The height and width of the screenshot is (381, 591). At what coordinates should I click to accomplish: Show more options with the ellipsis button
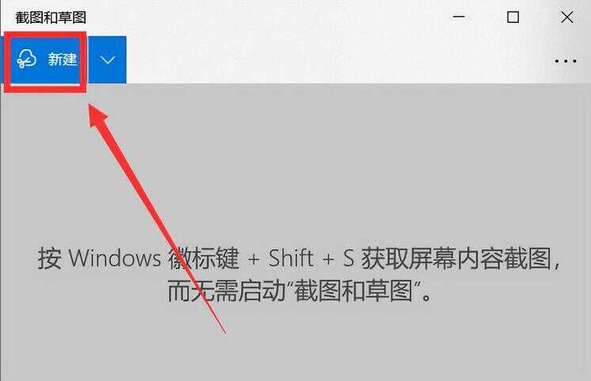(x=566, y=61)
